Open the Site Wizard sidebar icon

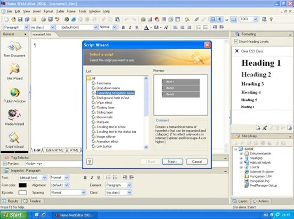pyautogui.click(x=15, y=69)
